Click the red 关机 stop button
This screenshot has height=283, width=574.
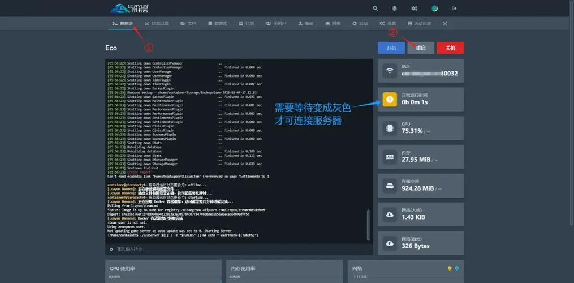(x=450, y=48)
